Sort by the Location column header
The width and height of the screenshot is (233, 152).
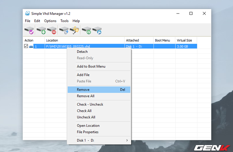pyautogui.click(x=84, y=40)
